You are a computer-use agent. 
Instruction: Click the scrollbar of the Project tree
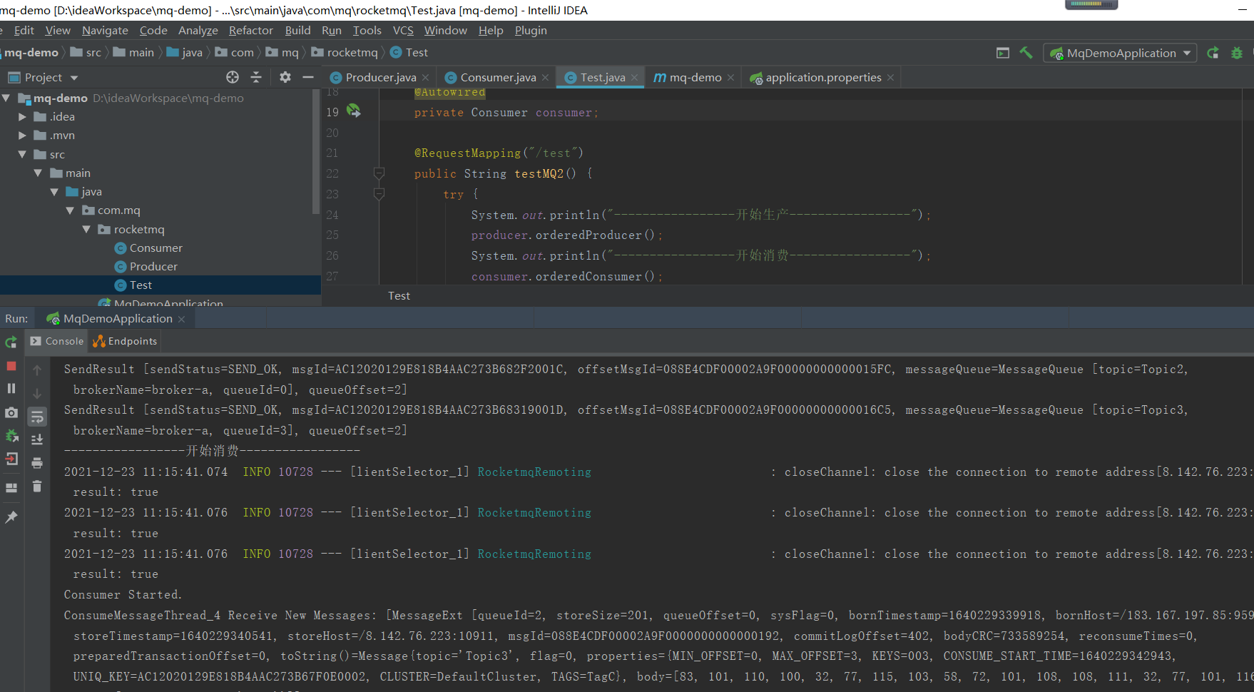coord(316,153)
